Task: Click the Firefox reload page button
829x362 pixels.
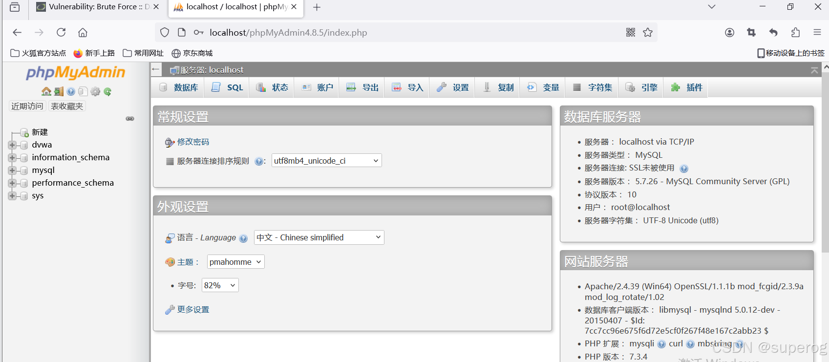Action: coord(61,32)
